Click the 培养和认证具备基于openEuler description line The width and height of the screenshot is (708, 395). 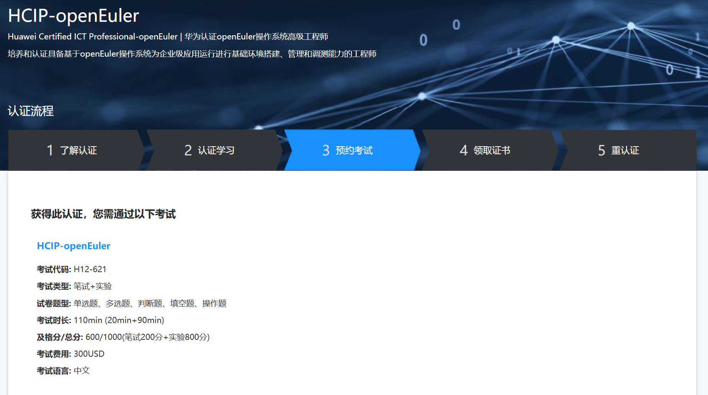(192, 54)
